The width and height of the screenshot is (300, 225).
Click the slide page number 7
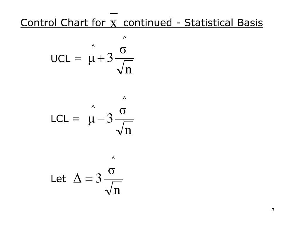coord(273,210)
